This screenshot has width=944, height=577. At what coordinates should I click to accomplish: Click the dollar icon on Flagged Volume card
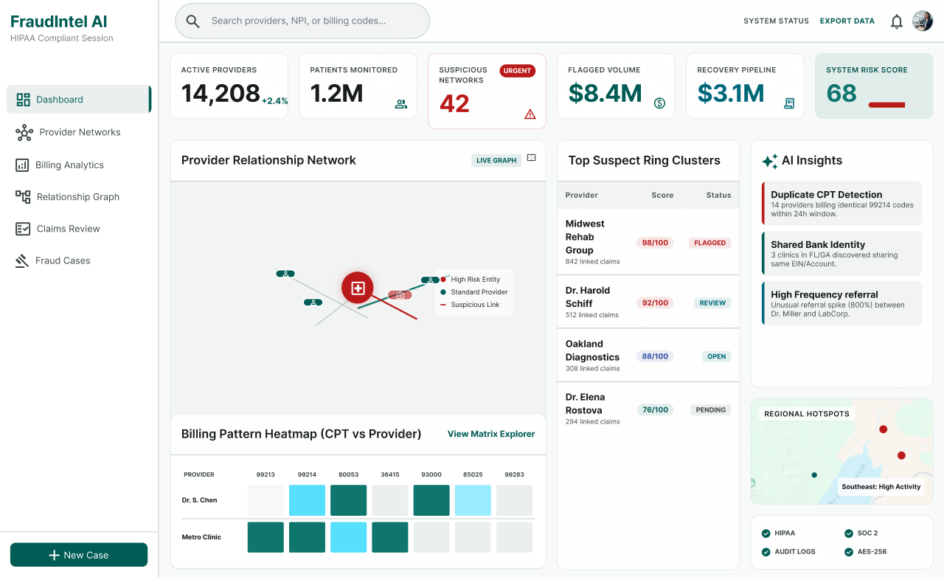659,103
